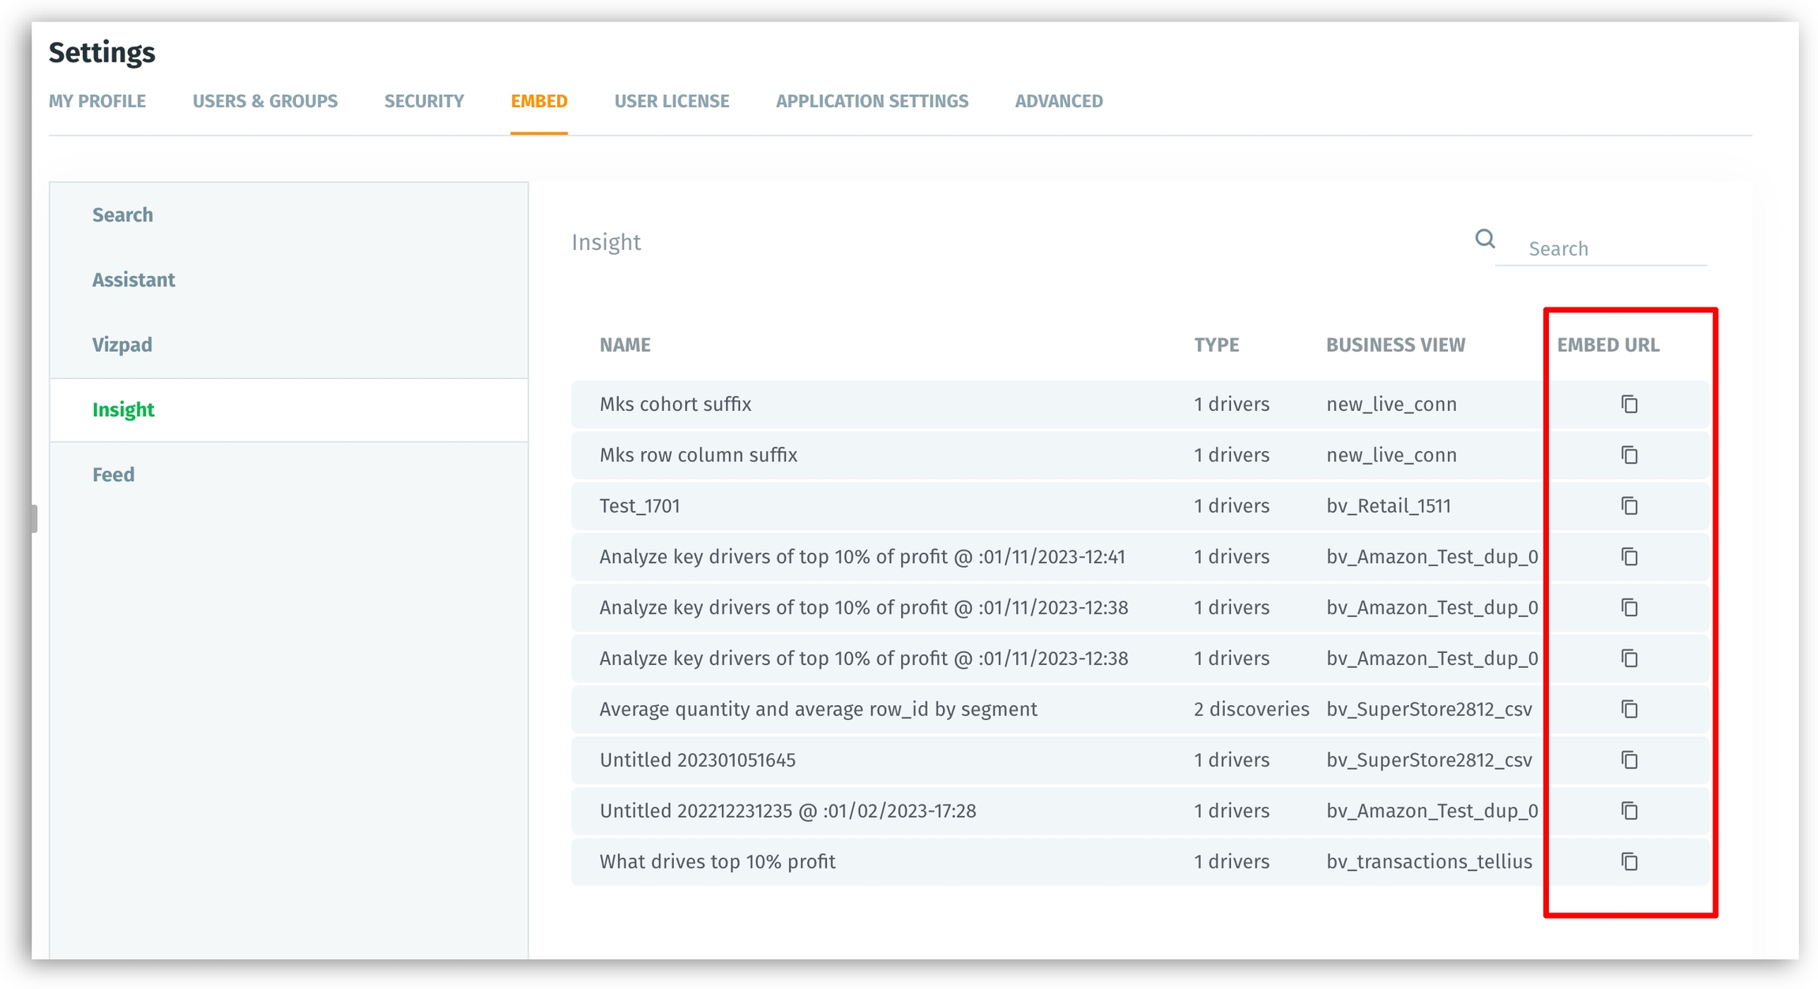The image size is (1818, 989).
Task: Open the Users & Groups tab
Action: [265, 101]
